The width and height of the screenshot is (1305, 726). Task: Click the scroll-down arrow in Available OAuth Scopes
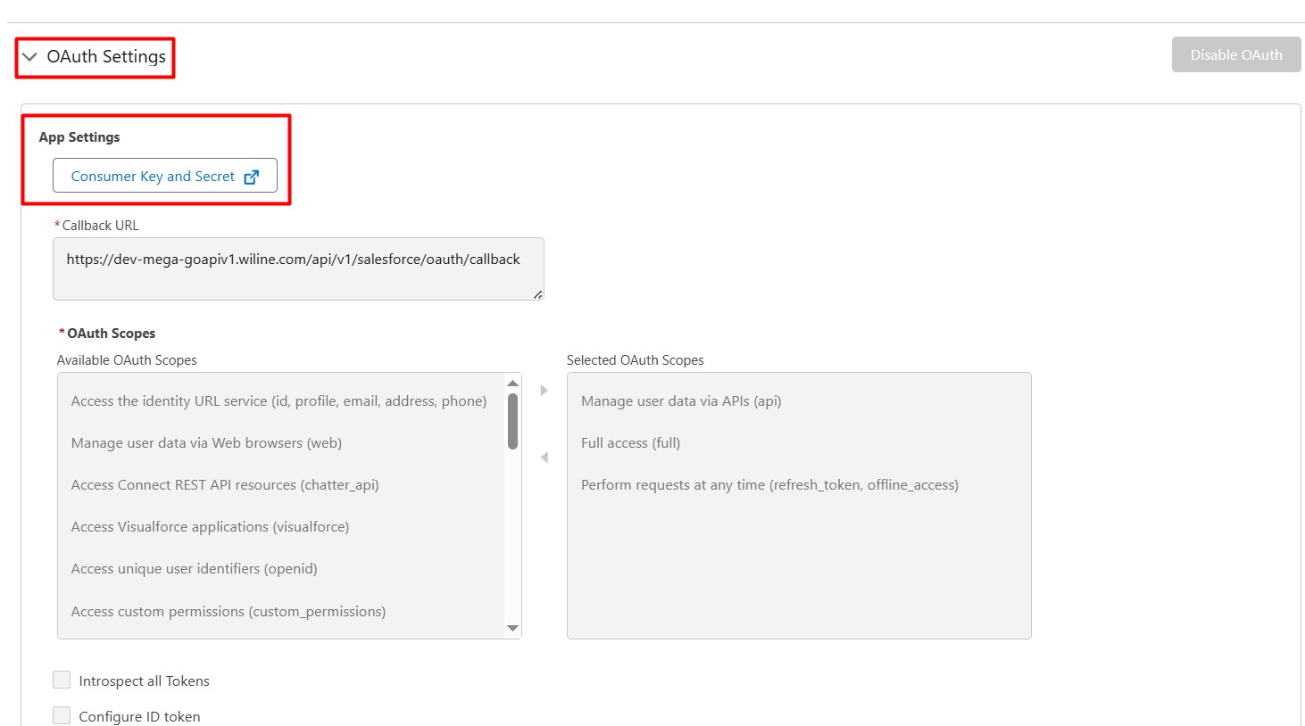click(512, 628)
